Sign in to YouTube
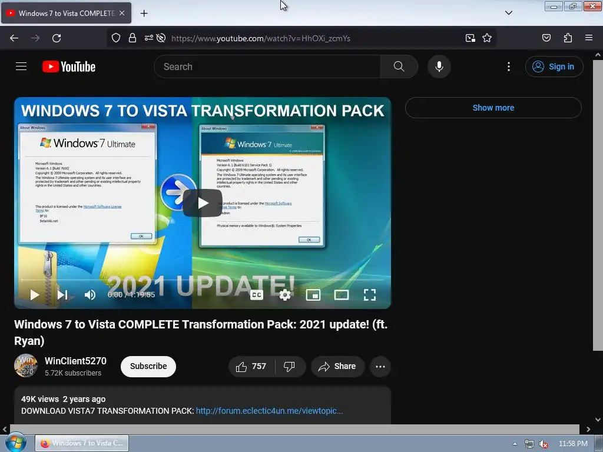 (x=554, y=67)
